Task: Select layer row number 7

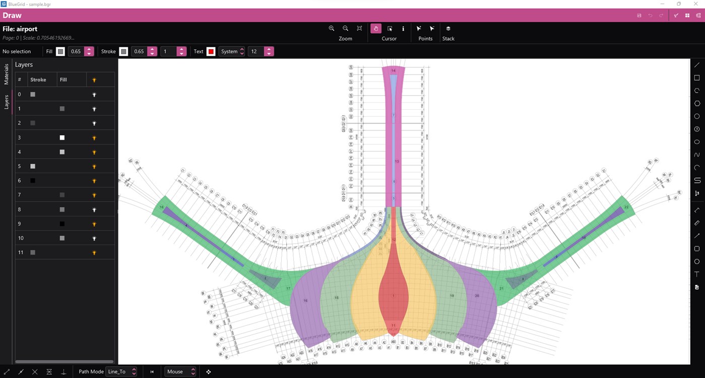Action: coord(65,195)
